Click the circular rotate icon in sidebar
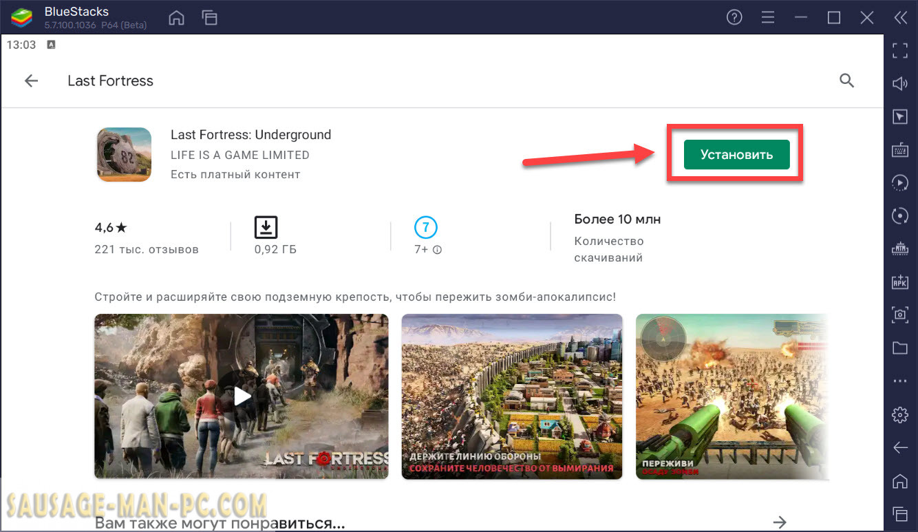Image resolution: width=918 pixels, height=532 pixels. (x=900, y=215)
